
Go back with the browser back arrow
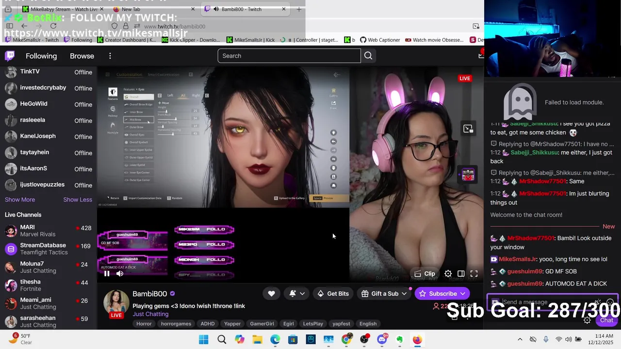24,26
